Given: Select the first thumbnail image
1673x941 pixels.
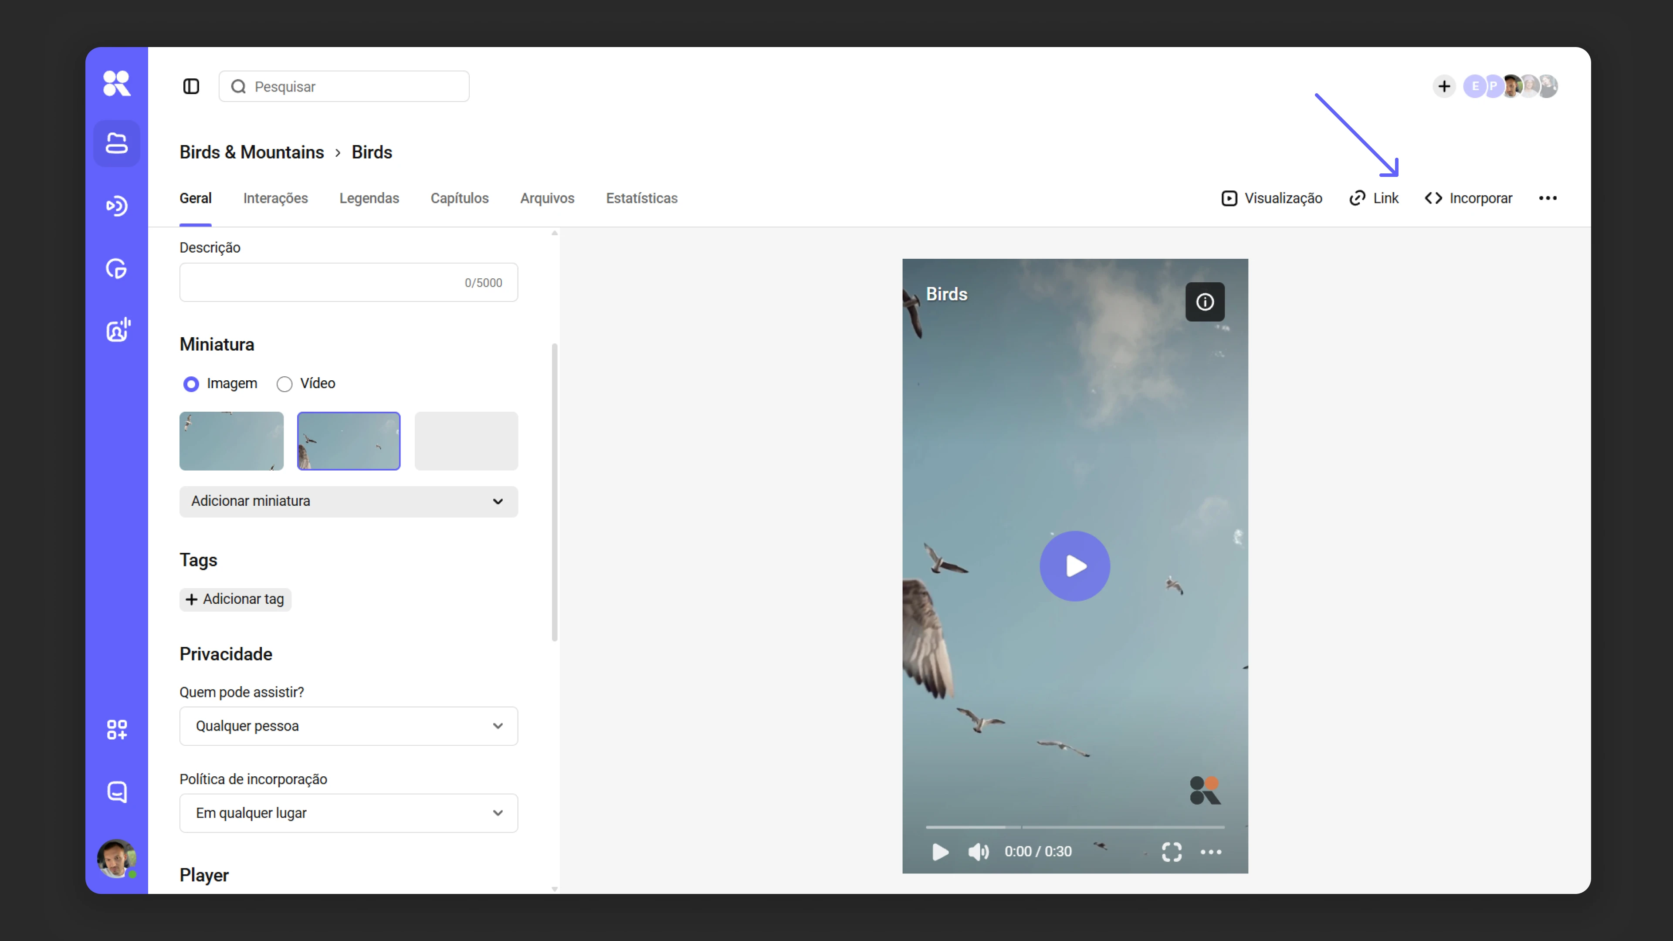Looking at the screenshot, I should [x=231, y=441].
